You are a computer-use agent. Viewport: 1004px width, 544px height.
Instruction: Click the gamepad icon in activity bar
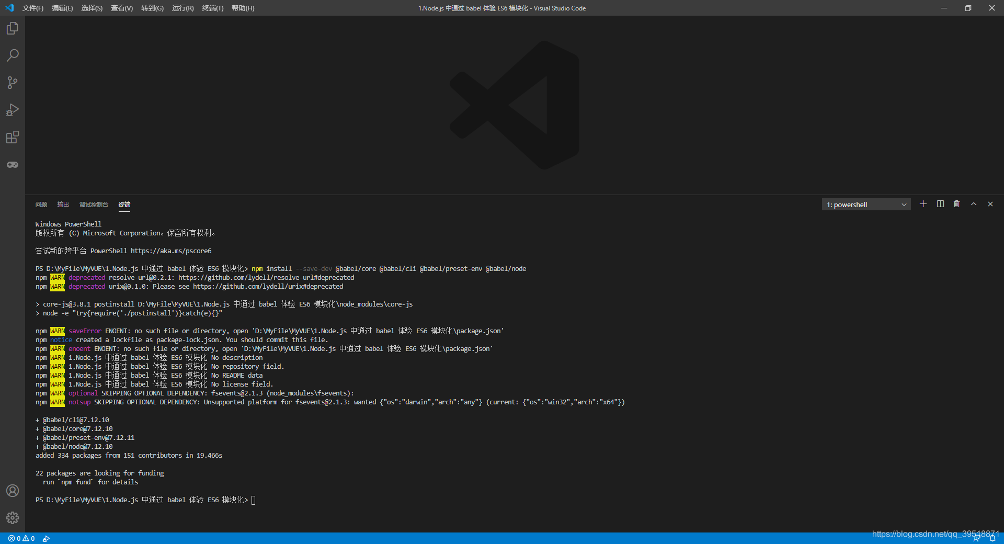(x=13, y=165)
